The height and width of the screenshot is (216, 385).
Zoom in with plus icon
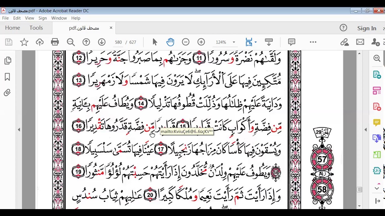pyautogui.click(x=201, y=42)
